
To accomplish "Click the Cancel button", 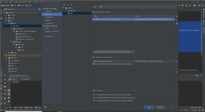I will tap(160, 107).
